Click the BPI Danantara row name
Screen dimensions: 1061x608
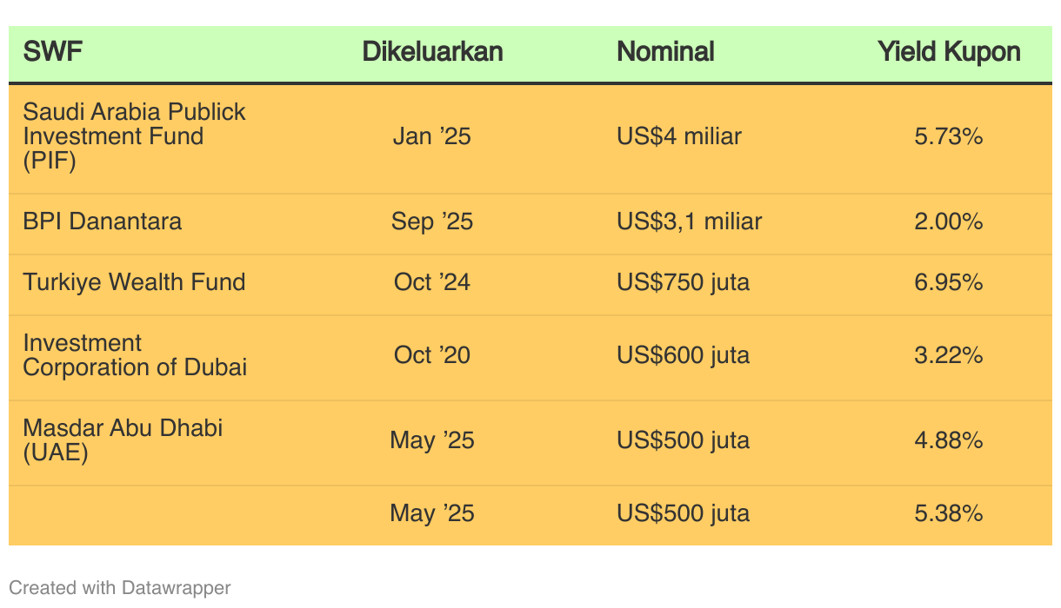103,221
